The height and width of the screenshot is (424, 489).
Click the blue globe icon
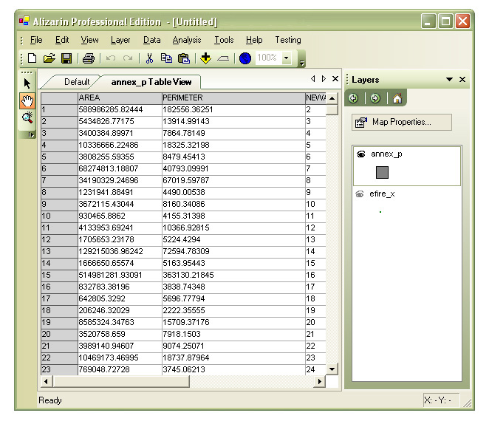[x=245, y=58]
